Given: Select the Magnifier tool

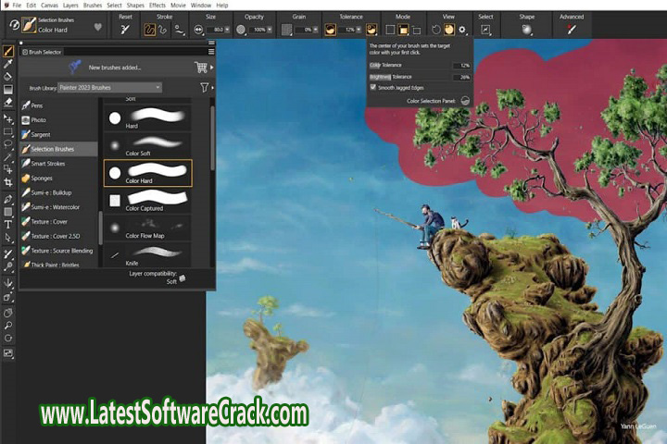Looking at the screenshot, I should point(8,326).
